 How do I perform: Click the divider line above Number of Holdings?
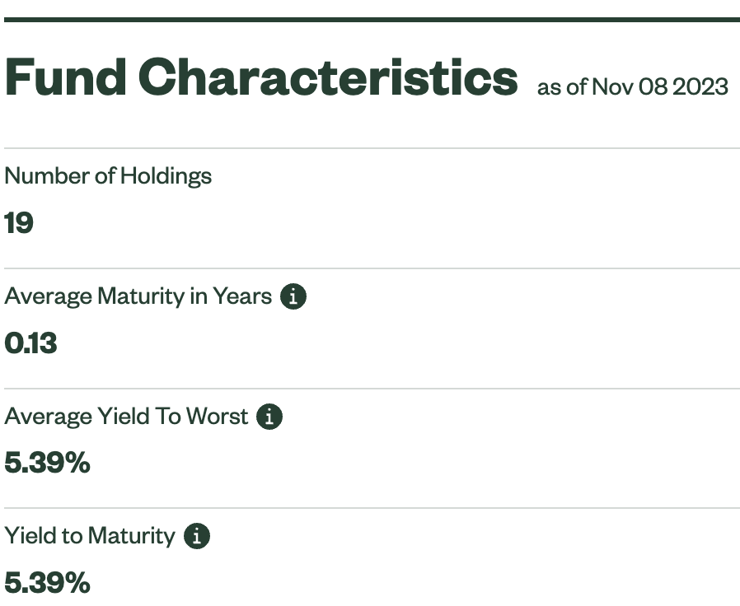(x=371, y=148)
